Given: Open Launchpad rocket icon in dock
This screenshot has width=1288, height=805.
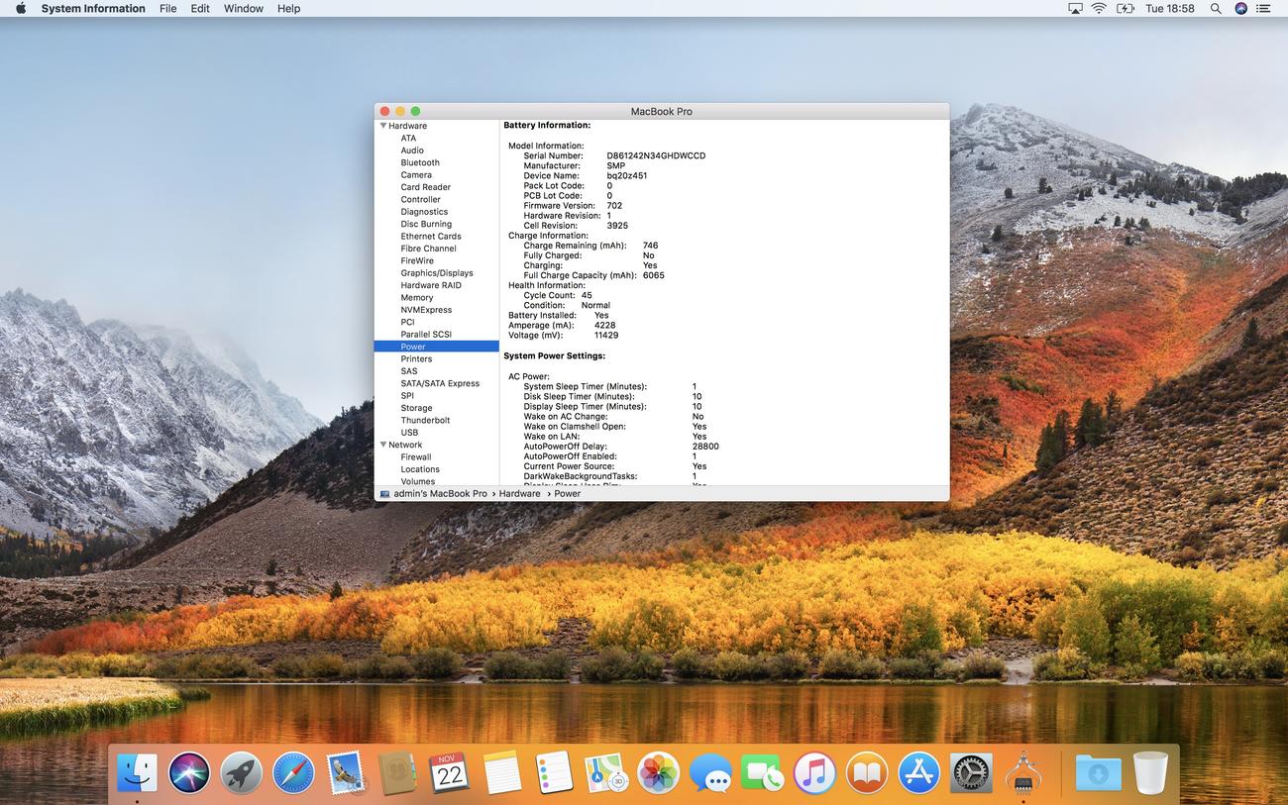Looking at the screenshot, I should click(x=241, y=772).
